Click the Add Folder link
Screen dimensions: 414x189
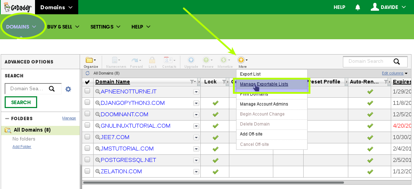(22, 147)
